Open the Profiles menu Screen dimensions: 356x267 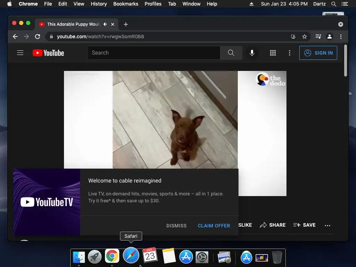[153, 4]
